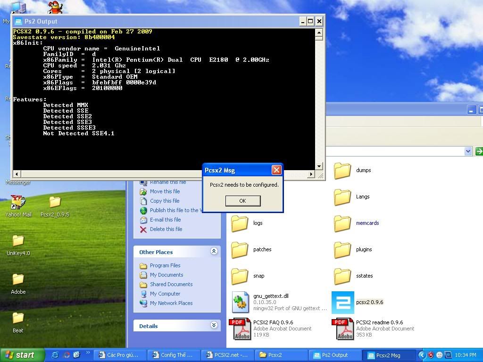This screenshot has height=362, width=483.
Task: Go to My Documents in Other Places
Action: pyautogui.click(x=167, y=275)
